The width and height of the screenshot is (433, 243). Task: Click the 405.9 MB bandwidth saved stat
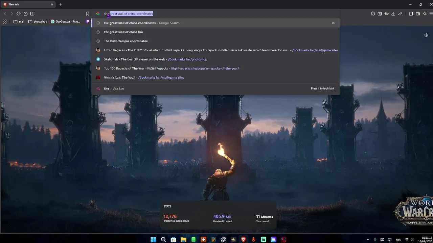(223, 218)
